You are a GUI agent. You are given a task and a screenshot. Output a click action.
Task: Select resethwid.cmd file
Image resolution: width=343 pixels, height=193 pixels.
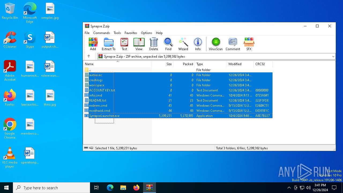point(178,111)
